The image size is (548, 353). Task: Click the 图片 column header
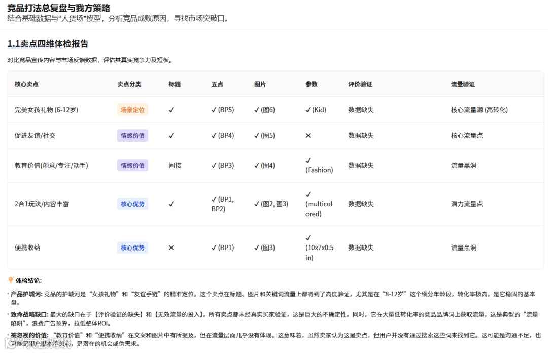[260, 84]
